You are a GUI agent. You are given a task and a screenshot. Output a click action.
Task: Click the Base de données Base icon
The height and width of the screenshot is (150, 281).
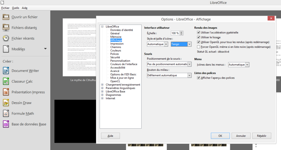(6, 124)
